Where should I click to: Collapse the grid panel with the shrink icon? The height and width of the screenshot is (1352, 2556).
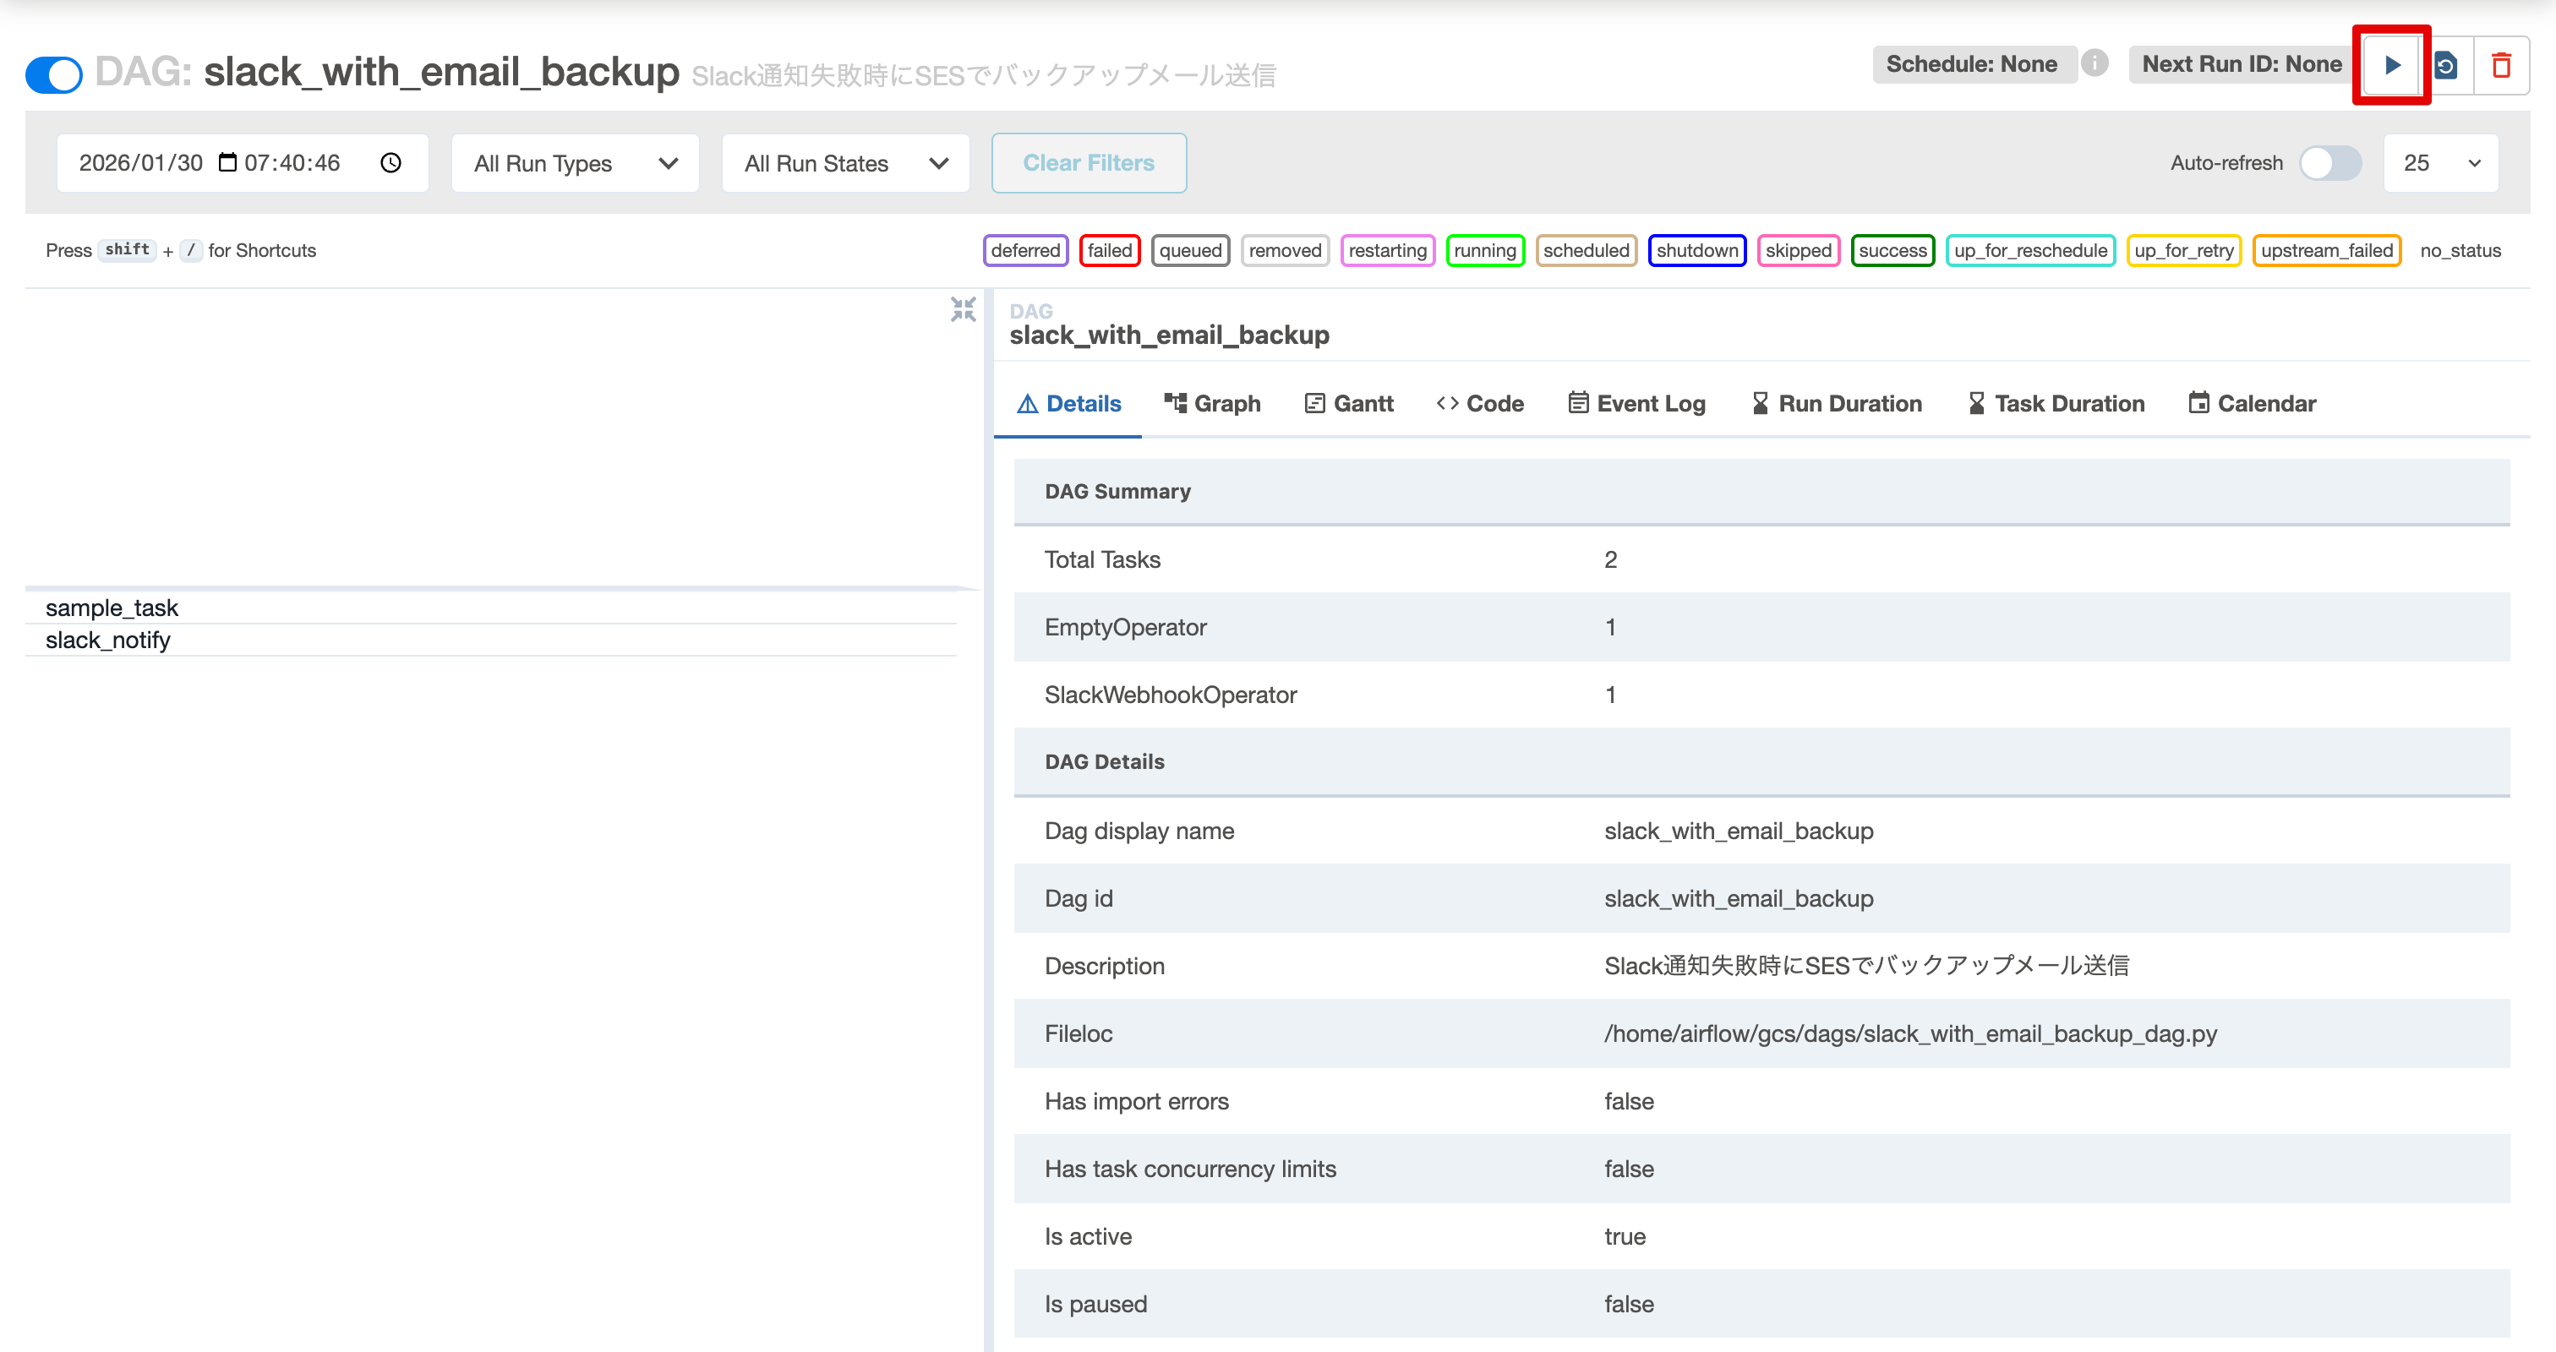[x=962, y=309]
